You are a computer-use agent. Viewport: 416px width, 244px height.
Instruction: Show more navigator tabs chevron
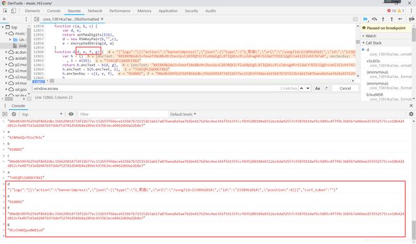4,19
